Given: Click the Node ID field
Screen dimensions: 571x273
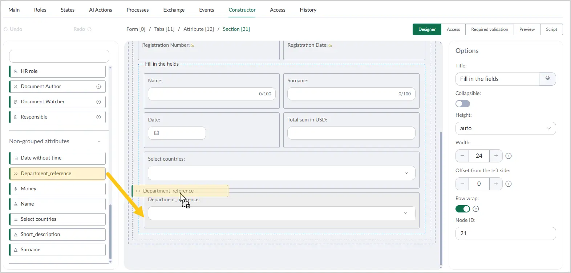Looking at the screenshot, I should [x=506, y=233].
